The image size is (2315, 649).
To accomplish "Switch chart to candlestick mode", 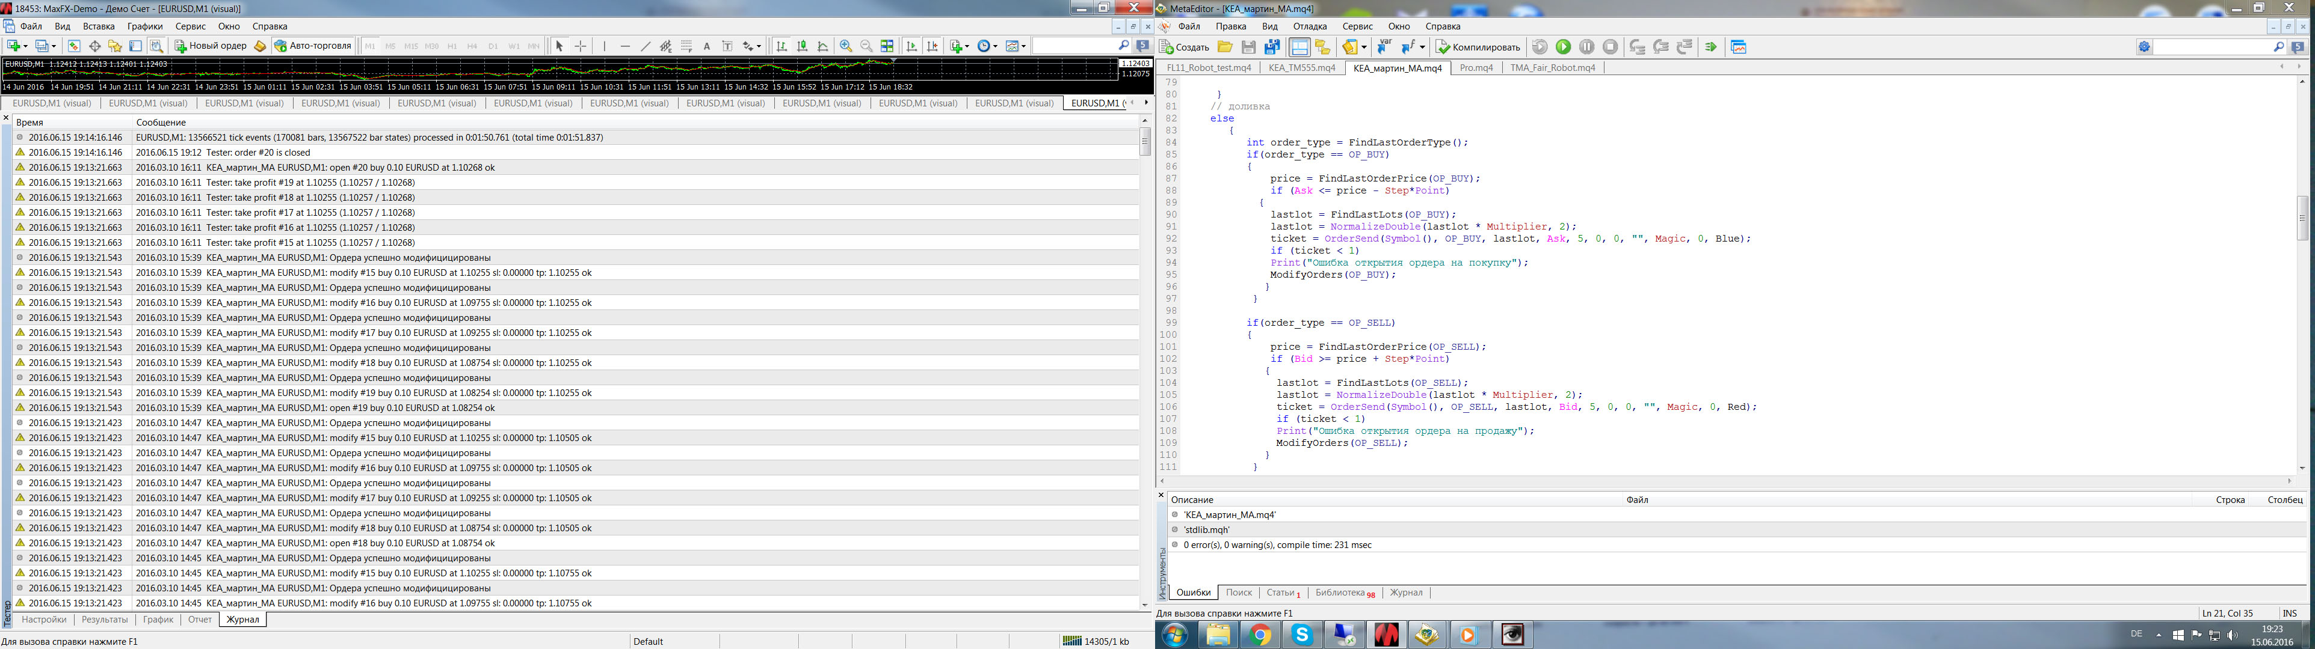I will (x=801, y=46).
